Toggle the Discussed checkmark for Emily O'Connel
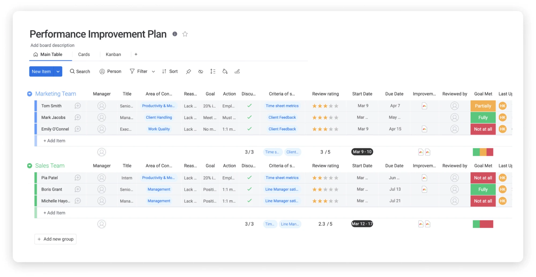536x277 pixels. point(249,129)
